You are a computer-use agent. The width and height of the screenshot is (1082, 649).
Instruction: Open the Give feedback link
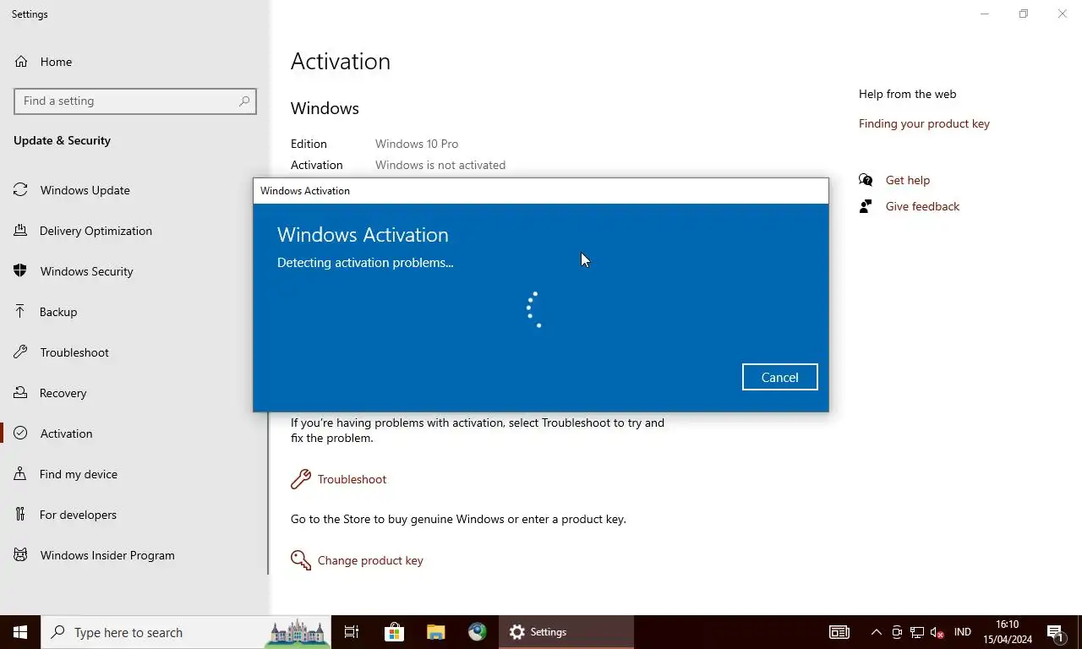(x=922, y=206)
